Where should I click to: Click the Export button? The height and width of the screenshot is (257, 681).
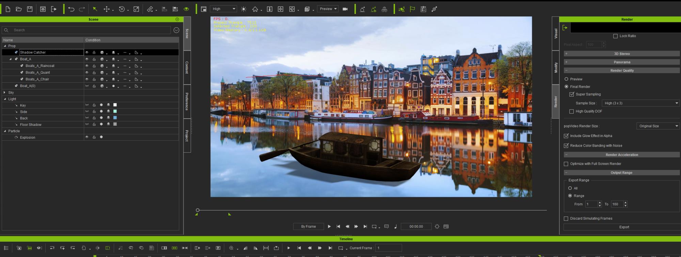coord(624,227)
